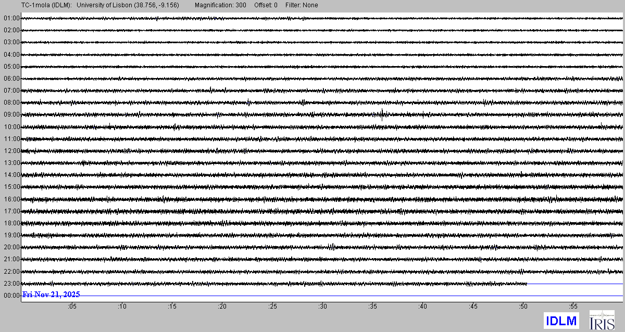Click the large spike on the 09:00 trace
This screenshot has height=332, width=625.
382,114
